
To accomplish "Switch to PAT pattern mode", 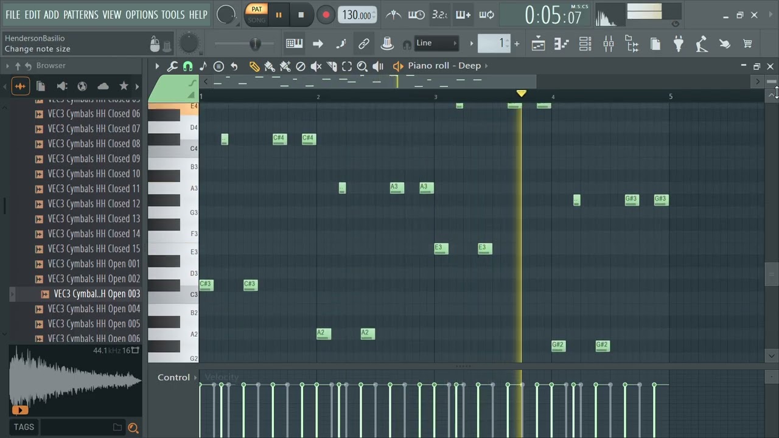I will [x=257, y=9].
